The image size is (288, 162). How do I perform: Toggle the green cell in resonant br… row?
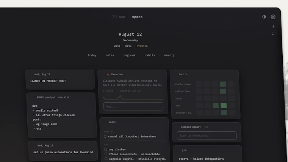tap(224, 113)
